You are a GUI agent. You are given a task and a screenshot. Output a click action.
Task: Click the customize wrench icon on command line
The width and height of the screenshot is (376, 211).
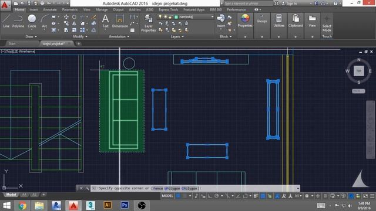coord(88,188)
